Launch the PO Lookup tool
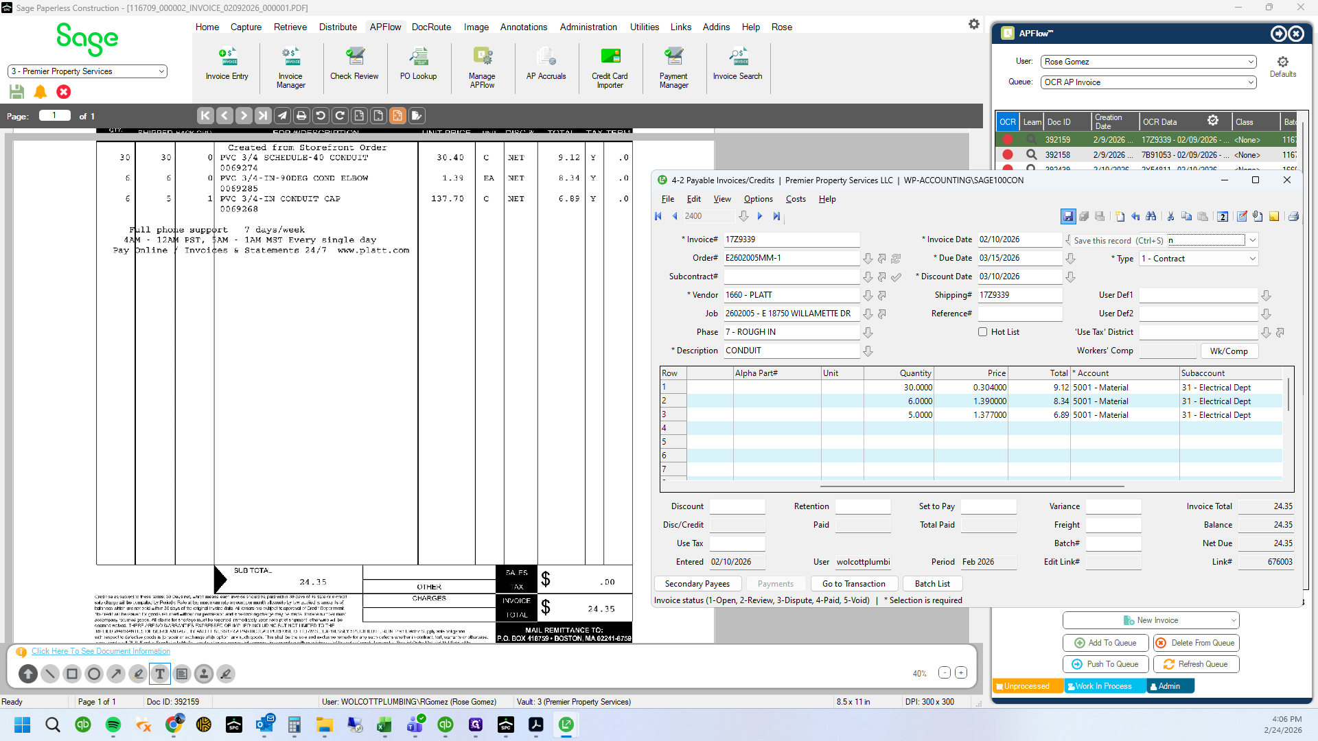 pos(418,65)
